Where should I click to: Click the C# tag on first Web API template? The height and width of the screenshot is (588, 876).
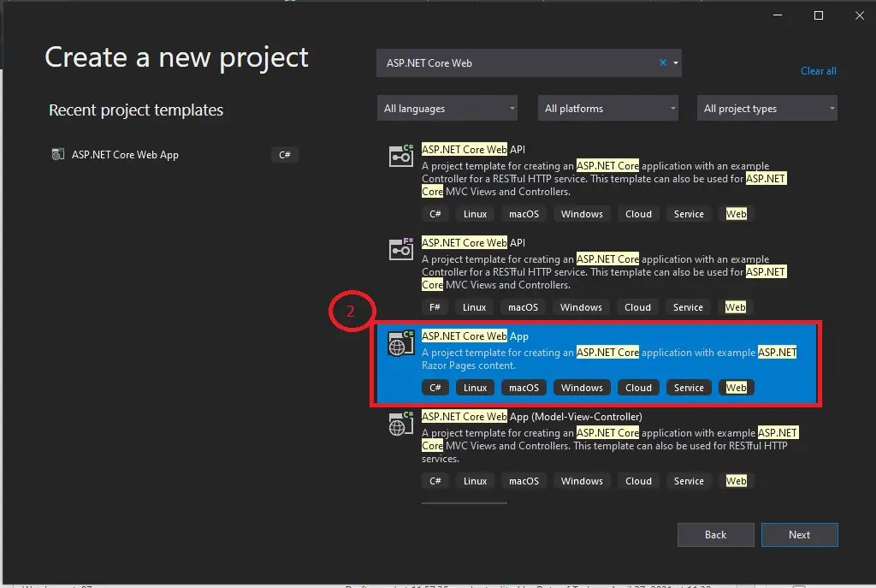(435, 213)
